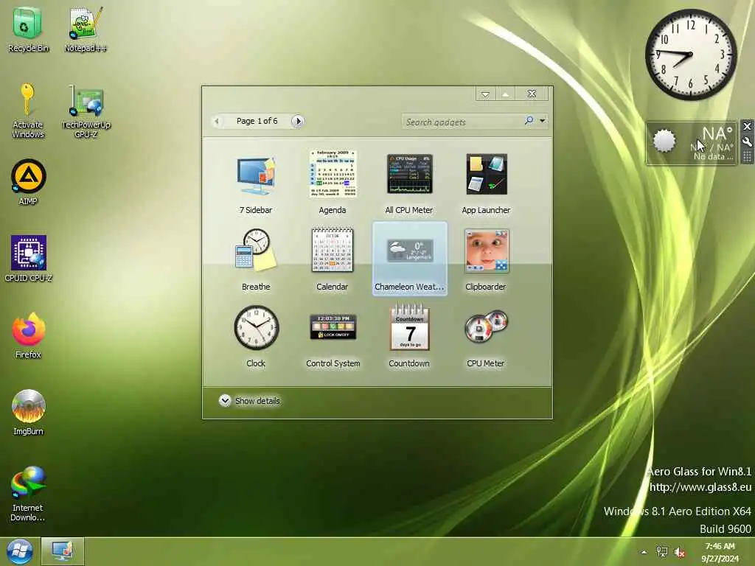Pick the All CPU Meter gadget
The width and height of the screenshot is (755, 566).
[409, 183]
